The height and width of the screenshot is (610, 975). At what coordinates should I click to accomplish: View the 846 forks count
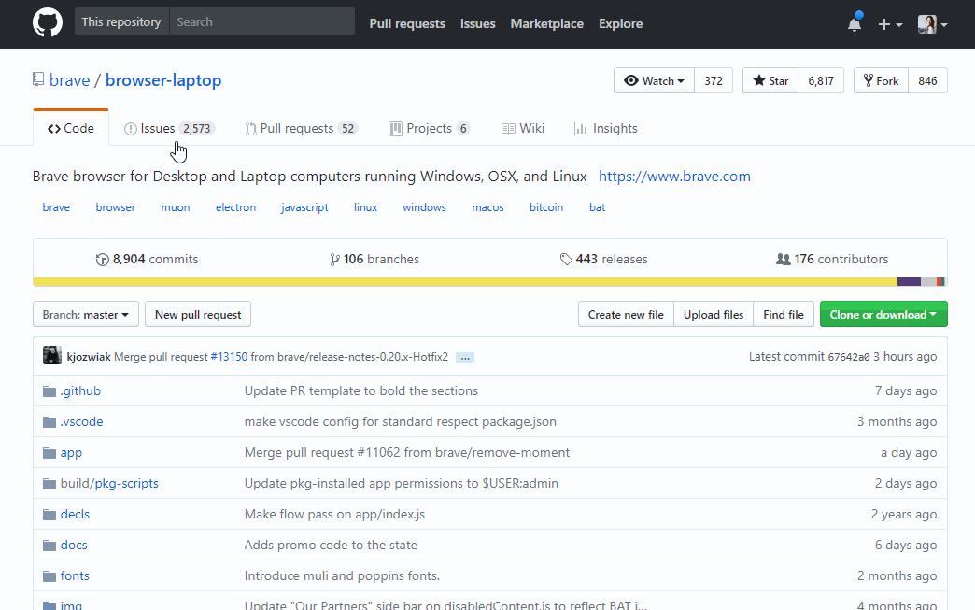(x=927, y=81)
